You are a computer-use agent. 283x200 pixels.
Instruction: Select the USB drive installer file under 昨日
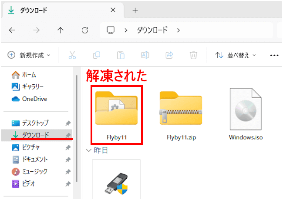coord(116,179)
